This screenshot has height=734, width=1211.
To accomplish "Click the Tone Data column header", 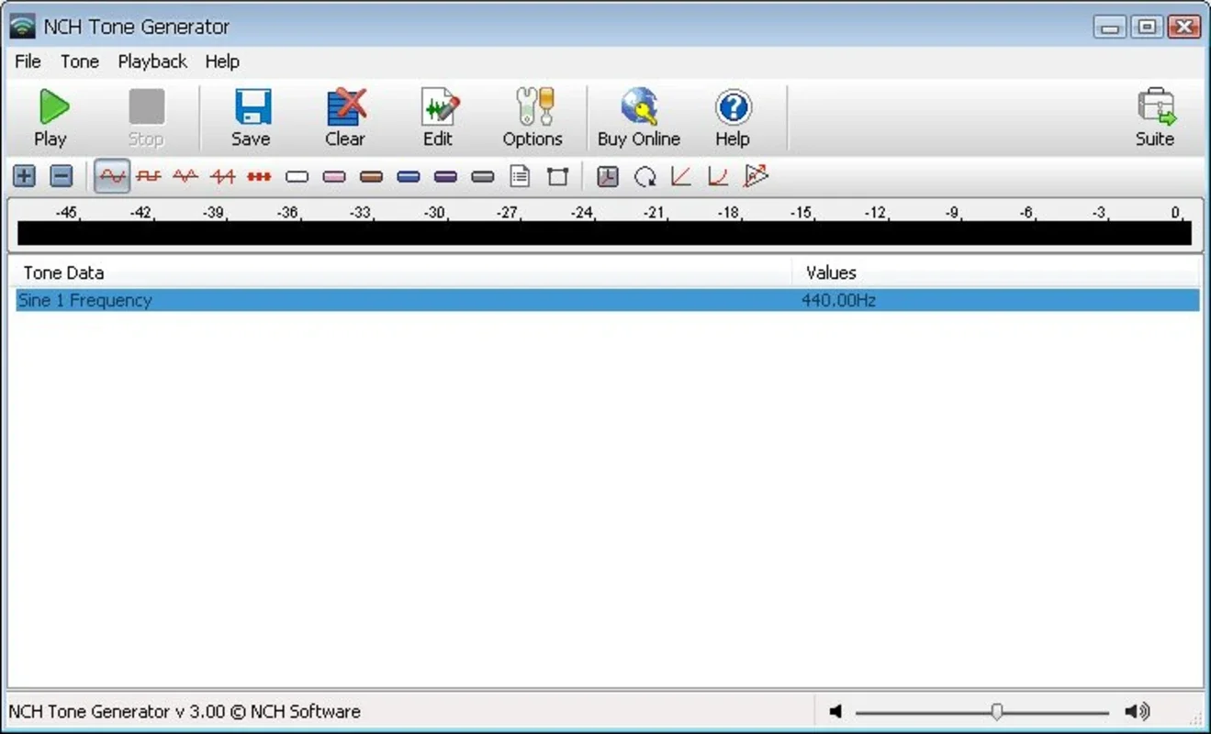I will click(400, 272).
